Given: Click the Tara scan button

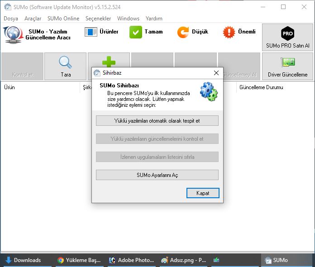Looking at the screenshot, I should pos(65,67).
